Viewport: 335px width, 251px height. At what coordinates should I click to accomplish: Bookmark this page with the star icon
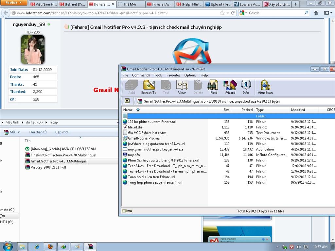222,13
